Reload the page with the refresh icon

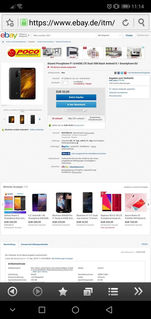pos(125,22)
